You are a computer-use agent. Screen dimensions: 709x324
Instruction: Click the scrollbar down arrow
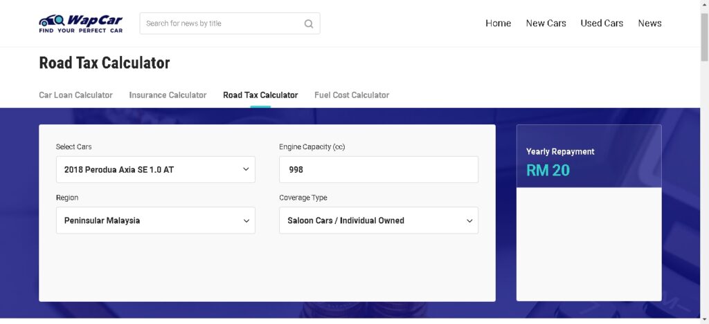(704, 320)
